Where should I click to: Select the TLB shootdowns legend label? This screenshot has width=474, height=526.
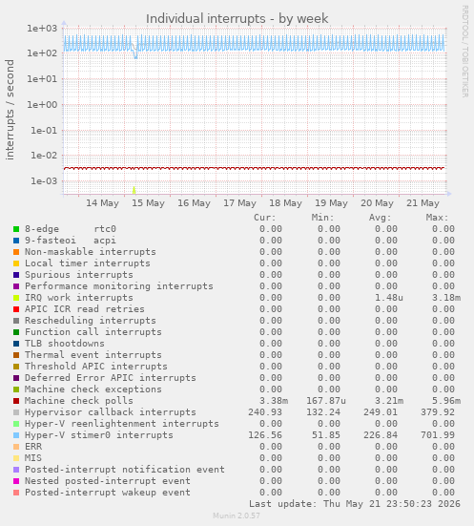pyautogui.click(x=65, y=344)
